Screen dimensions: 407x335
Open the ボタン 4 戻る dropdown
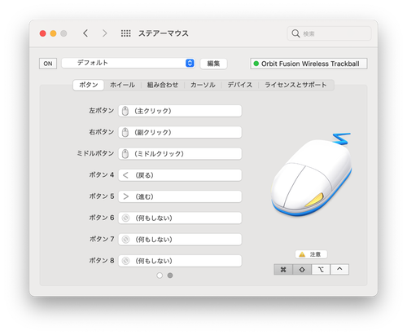tap(180, 175)
